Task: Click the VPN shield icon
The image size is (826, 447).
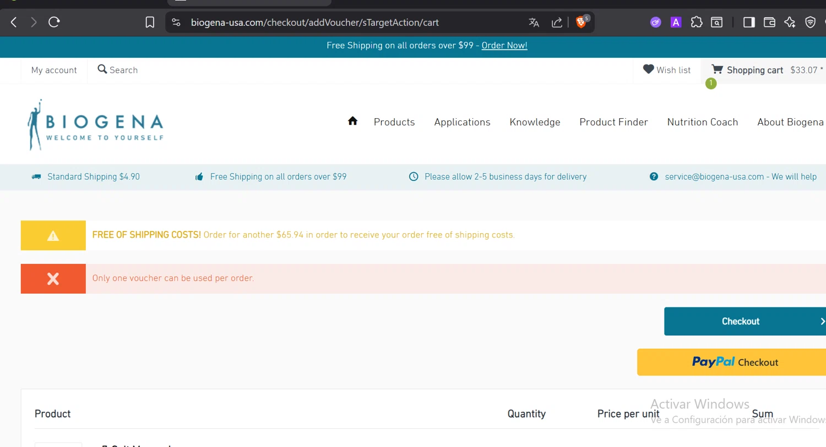Action: click(810, 23)
